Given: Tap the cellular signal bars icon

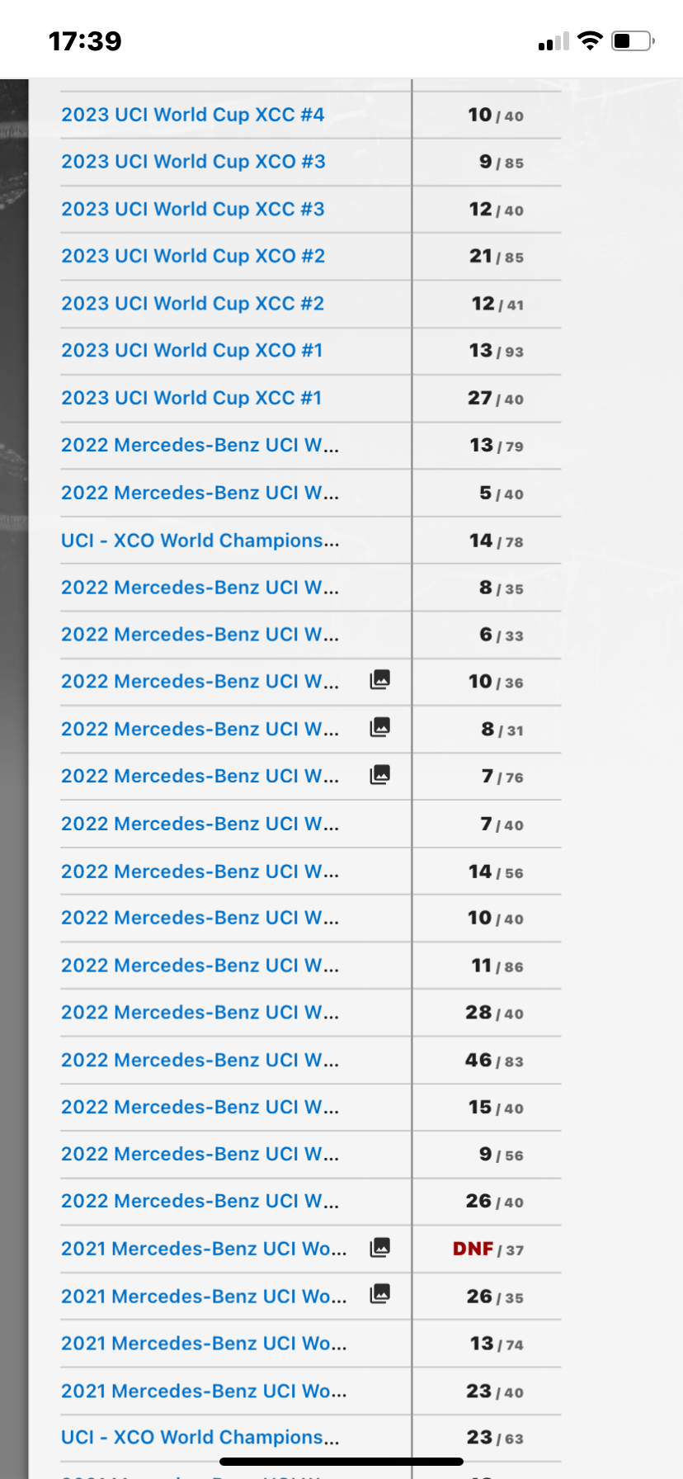Looking at the screenshot, I should [553, 42].
